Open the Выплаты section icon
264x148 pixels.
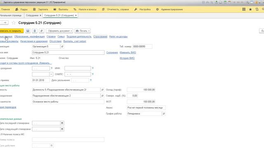click(x=55, y=9)
